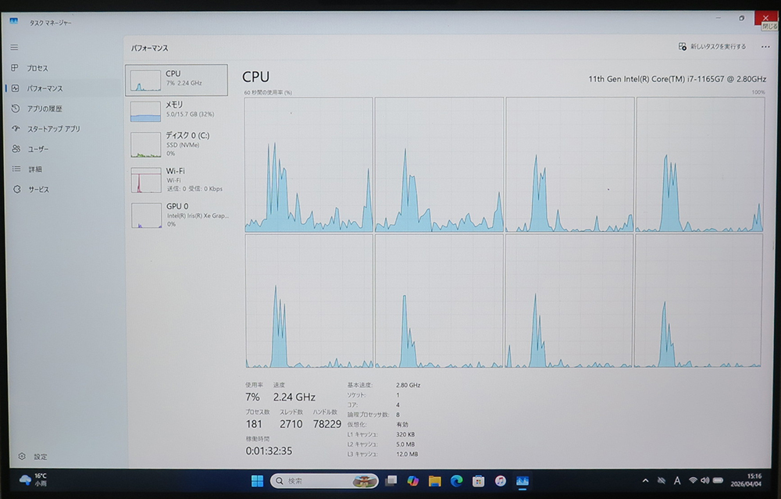Click the 0:01:32:35 uptime value
The width and height of the screenshot is (781, 499).
pos(269,451)
